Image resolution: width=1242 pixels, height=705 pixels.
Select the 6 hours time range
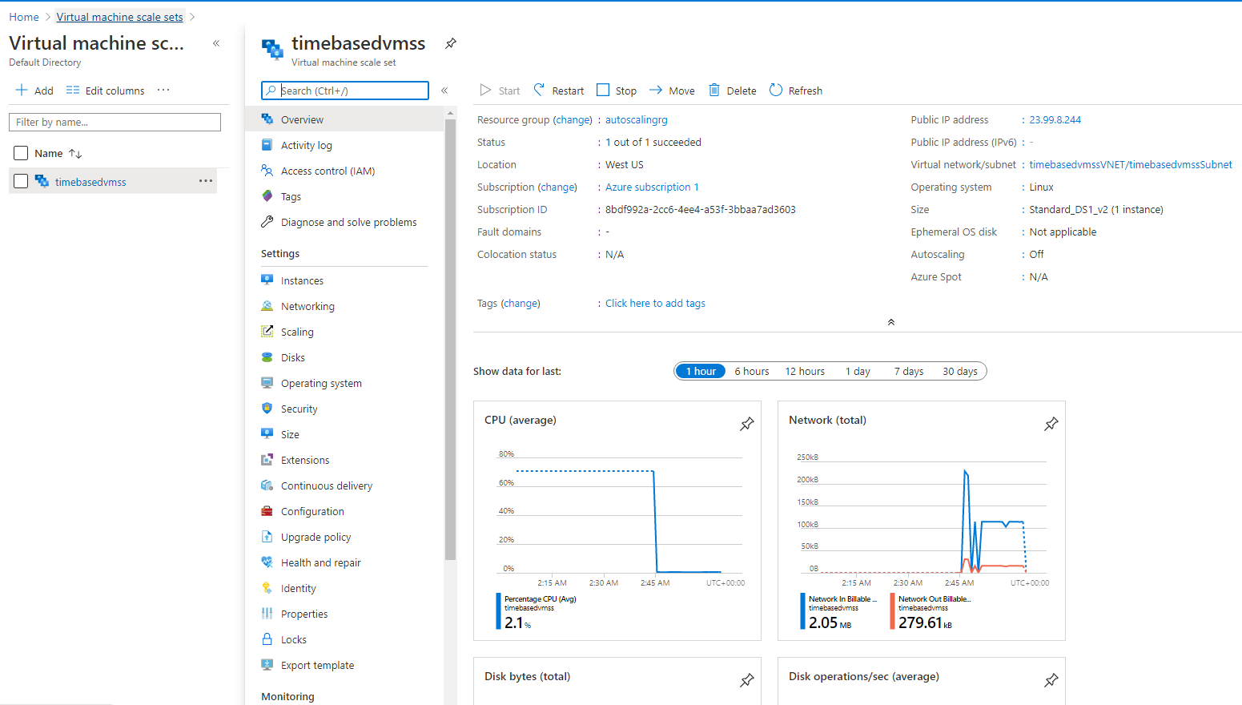pyautogui.click(x=752, y=371)
